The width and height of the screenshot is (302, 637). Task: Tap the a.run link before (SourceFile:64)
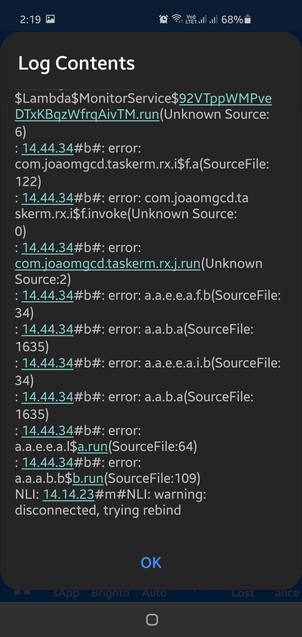coord(93,446)
